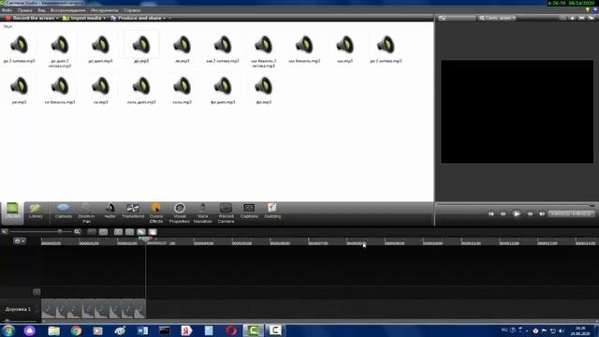This screenshot has height=337, width=599.
Task: Open Microsoft Word from the taskbar
Action: click(142, 330)
